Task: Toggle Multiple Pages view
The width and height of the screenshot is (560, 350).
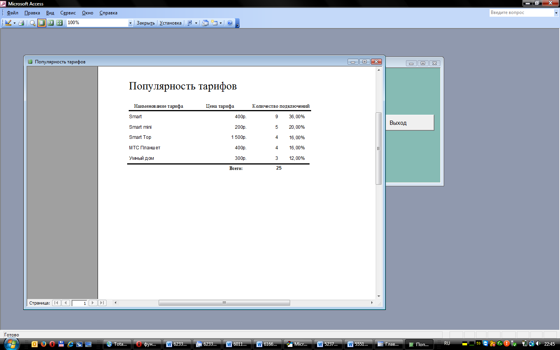Action: click(59, 23)
